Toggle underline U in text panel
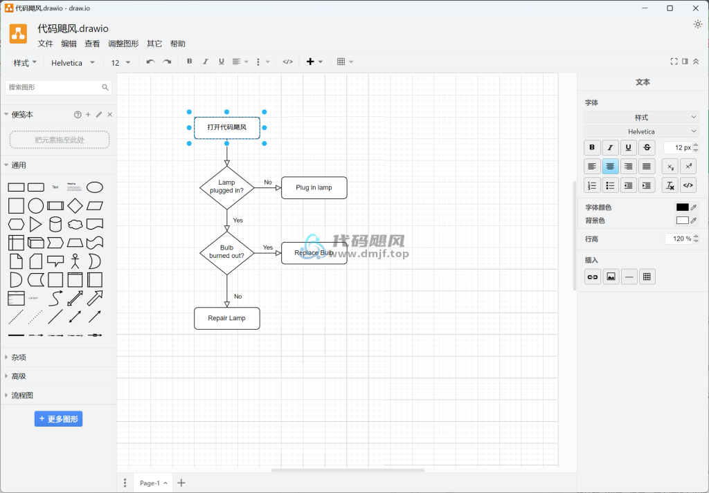The height and width of the screenshot is (493, 709). coord(628,148)
